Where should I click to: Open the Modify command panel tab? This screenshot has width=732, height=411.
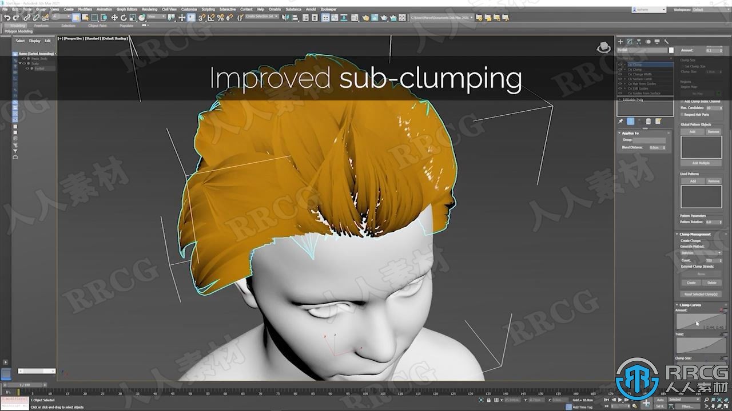point(630,42)
